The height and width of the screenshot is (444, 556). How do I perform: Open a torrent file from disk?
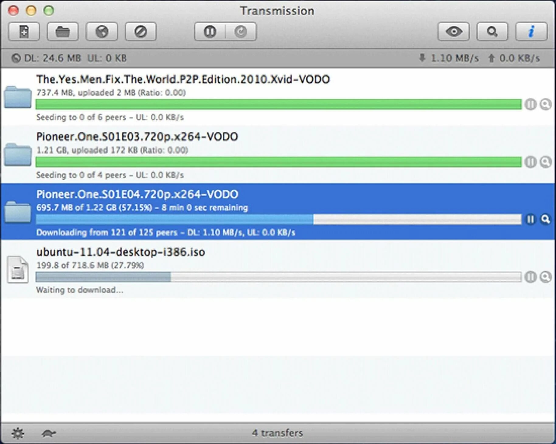click(63, 31)
